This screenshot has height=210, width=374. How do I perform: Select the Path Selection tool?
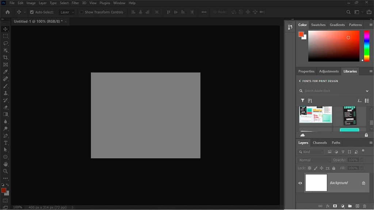pos(5,150)
